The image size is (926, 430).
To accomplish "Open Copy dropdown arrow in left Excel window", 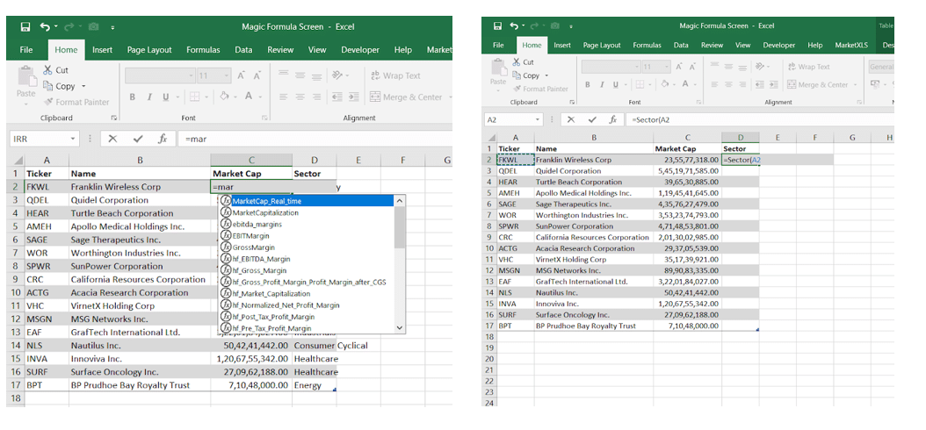I will pos(83,87).
